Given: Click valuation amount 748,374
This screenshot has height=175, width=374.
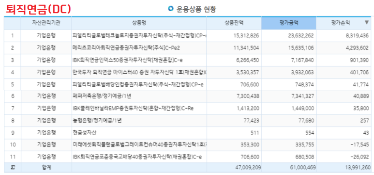Looking at the screenshot, I should (304, 84).
